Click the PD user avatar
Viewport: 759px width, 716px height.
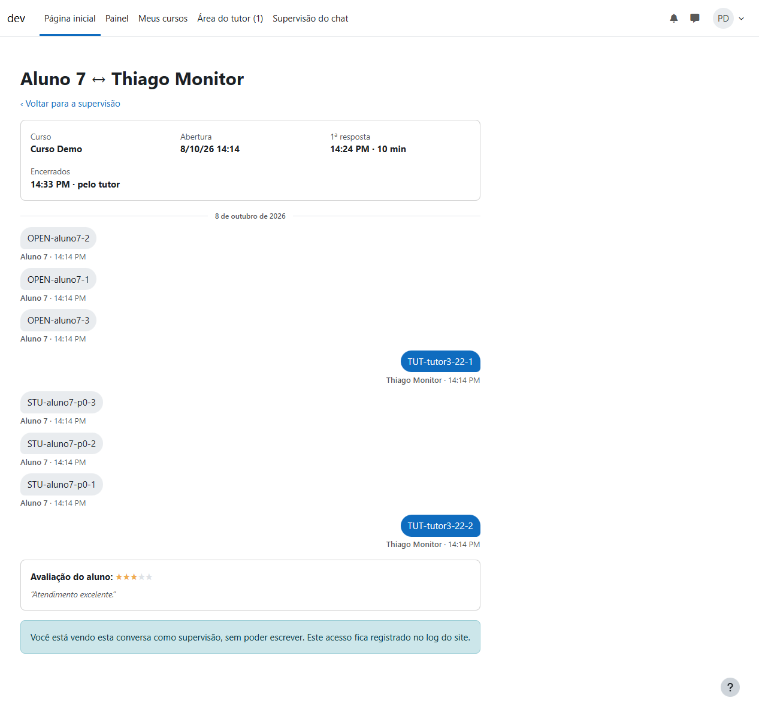723,19
